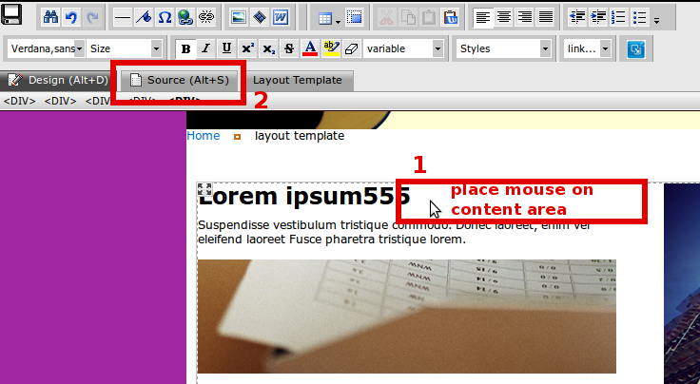The image size is (700, 384).
Task: Choose font color with red A
Action: [310, 48]
